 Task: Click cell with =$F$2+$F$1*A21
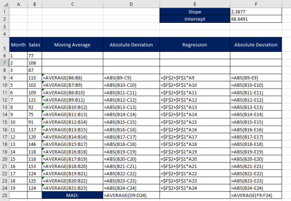pos(195,166)
